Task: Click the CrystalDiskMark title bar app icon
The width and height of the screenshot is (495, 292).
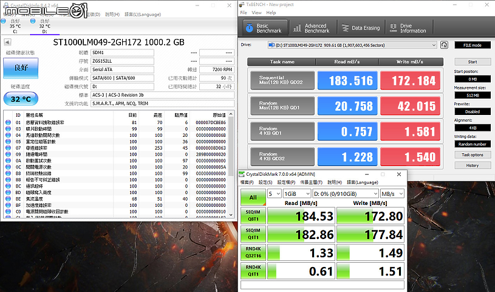Action: pyautogui.click(x=242, y=175)
